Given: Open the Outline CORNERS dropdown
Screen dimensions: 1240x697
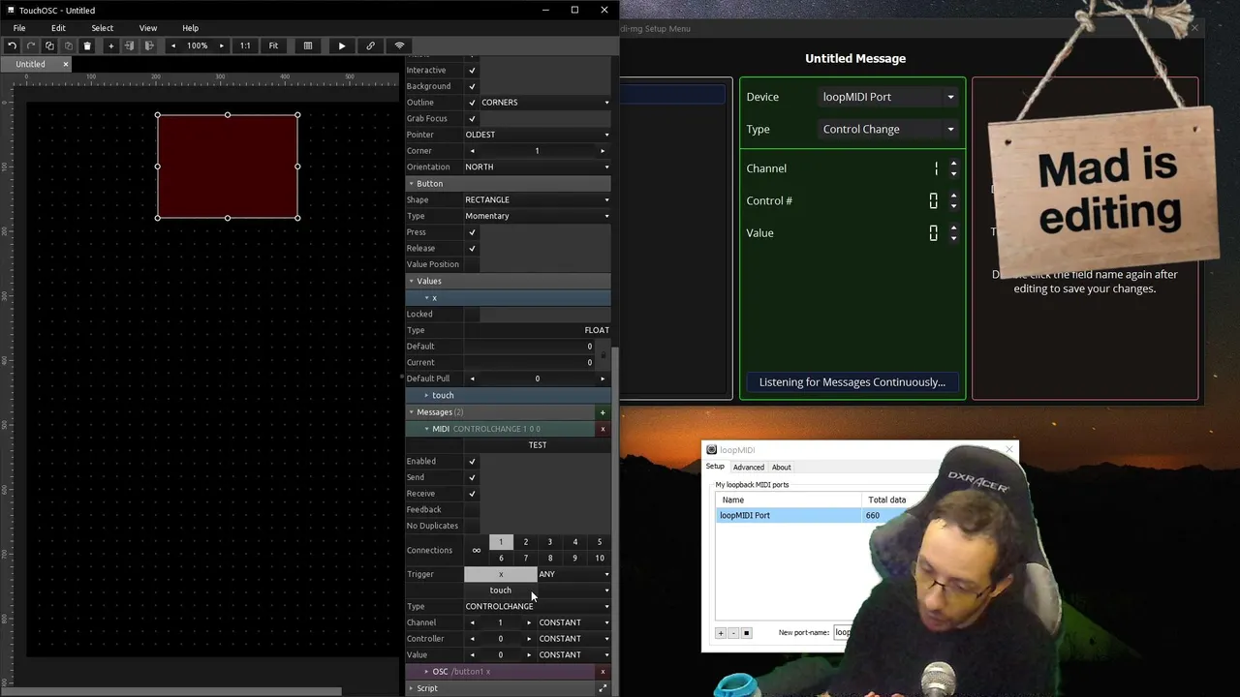Looking at the screenshot, I should click(x=545, y=103).
